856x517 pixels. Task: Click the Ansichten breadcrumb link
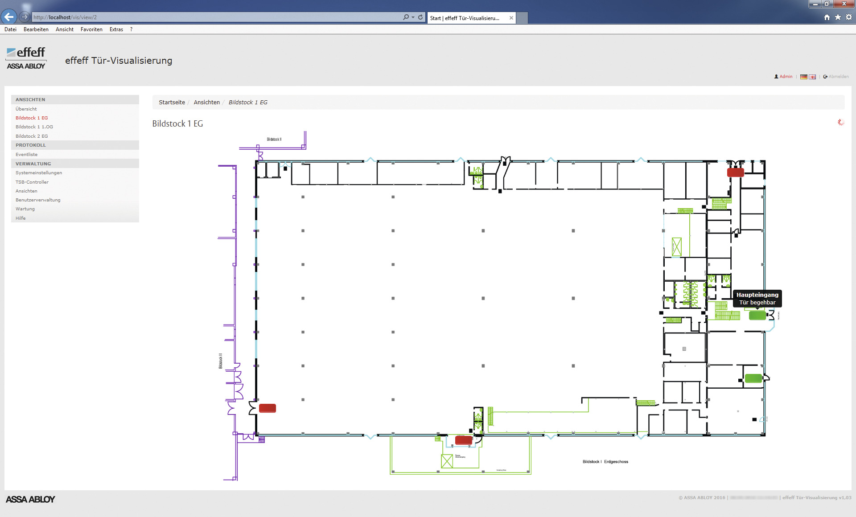pyautogui.click(x=207, y=103)
